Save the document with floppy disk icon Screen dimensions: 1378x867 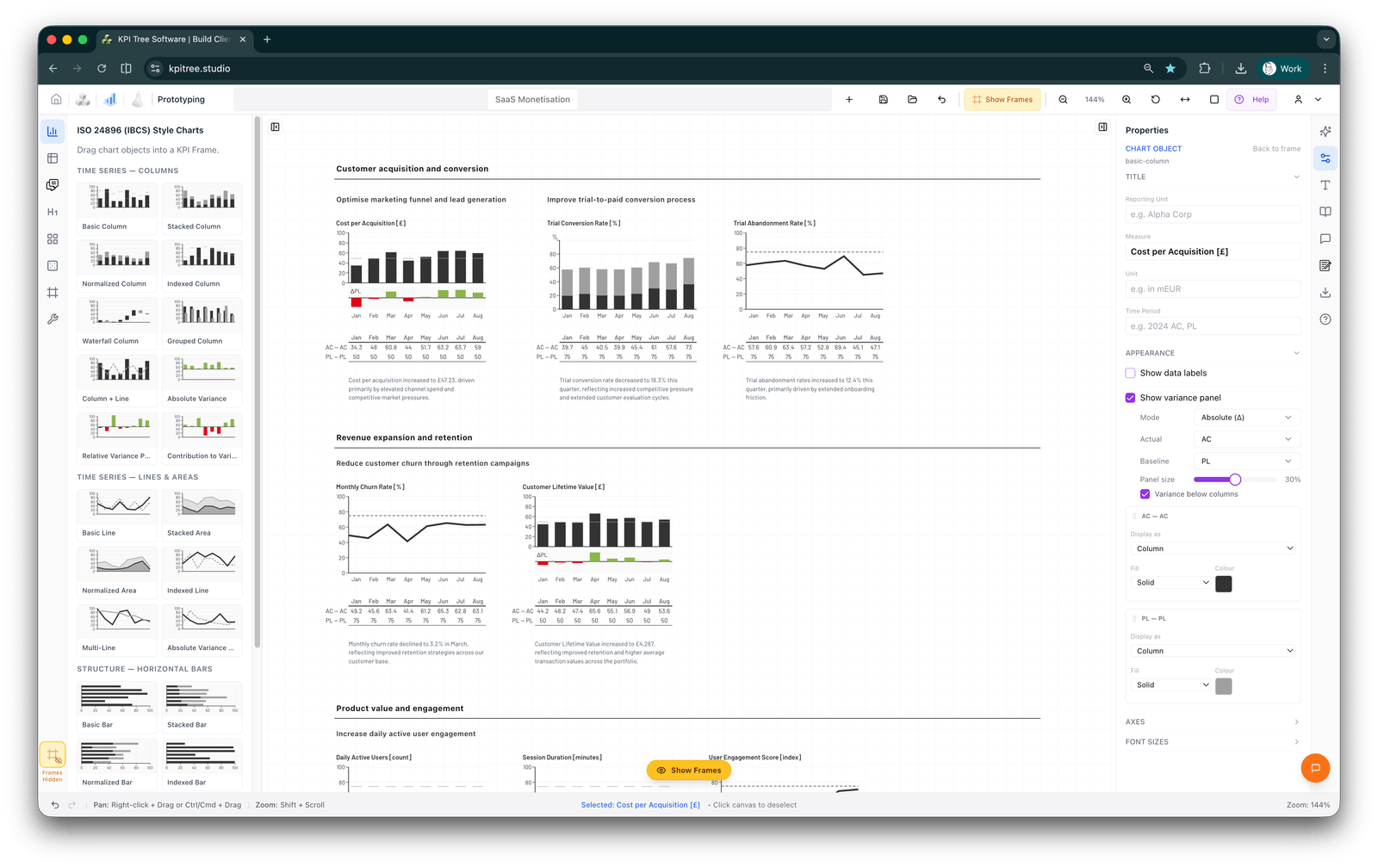pos(883,99)
